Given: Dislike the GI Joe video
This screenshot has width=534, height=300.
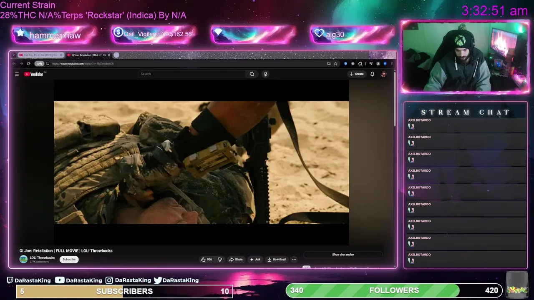Looking at the screenshot, I should (220, 260).
